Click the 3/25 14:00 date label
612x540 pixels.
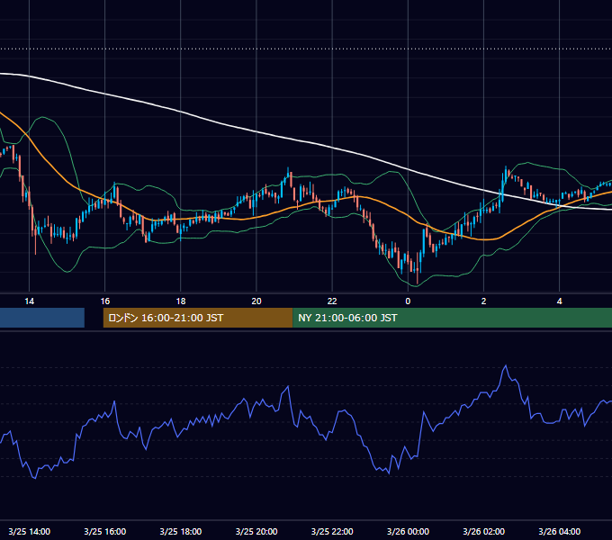(x=30, y=531)
